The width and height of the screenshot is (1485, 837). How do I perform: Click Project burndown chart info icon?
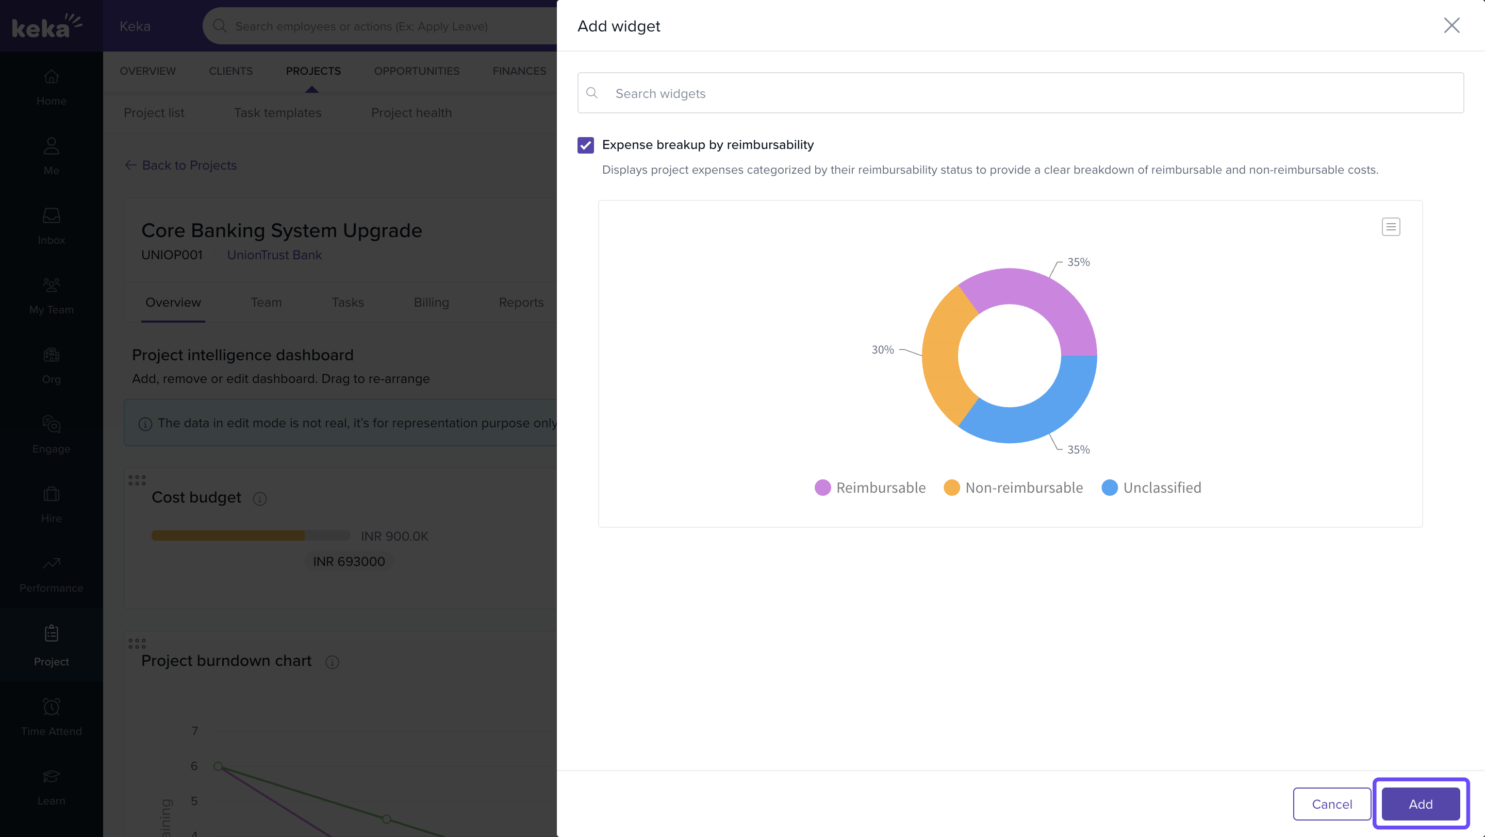332,662
